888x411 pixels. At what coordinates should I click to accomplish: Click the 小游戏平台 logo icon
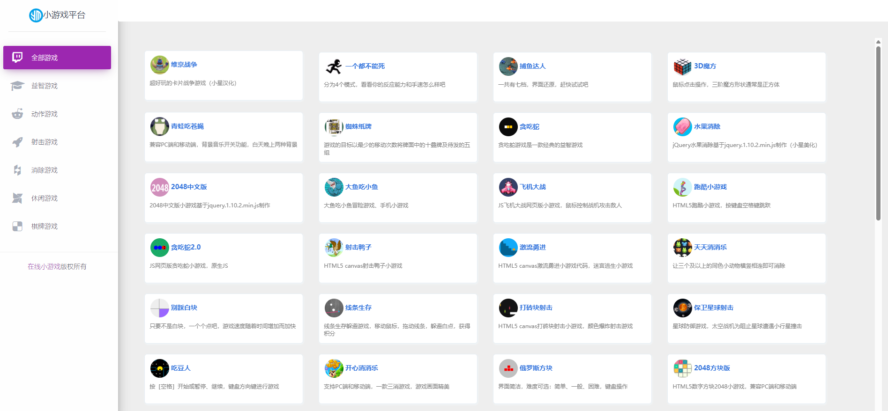(x=36, y=15)
